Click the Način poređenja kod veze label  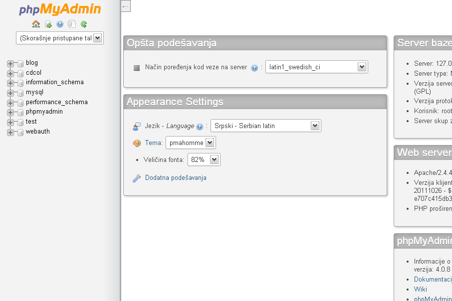click(196, 67)
